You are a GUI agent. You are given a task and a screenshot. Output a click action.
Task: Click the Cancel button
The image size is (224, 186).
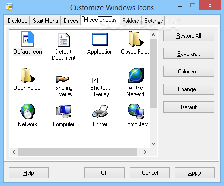tap(150, 173)
